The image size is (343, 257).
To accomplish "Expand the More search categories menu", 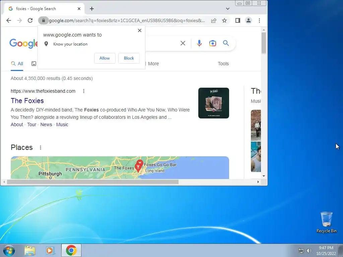I will coord(152,64).
